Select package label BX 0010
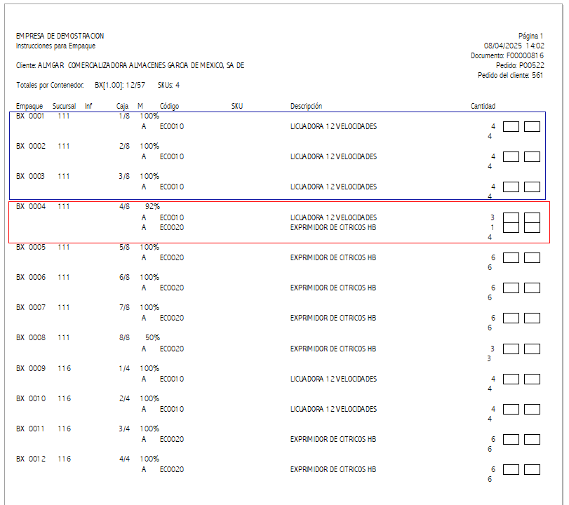Viewport: 569px width, 505px height. (31, 398)
